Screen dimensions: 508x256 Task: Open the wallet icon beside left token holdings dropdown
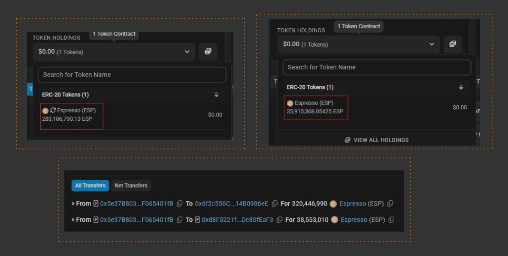click(x=208, y=52)
